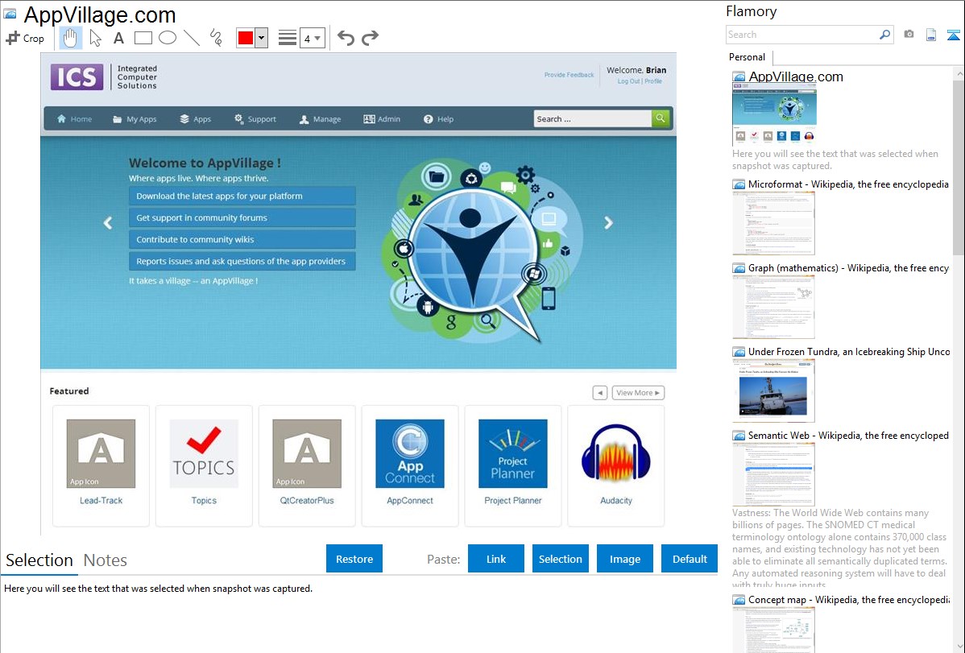Select the freehand scribble tool
Image resolution: width=965 pixels, height=653 pixels.
[216, 38]
